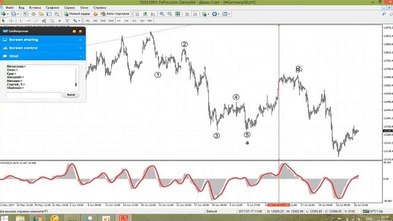The height and width of the screenshot is (221, 393).
Task: Collapse the Chat section
Action: tap(43, 56)
